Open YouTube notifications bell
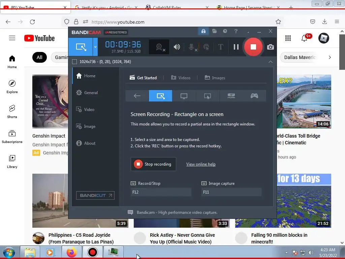 coord(305,38)
